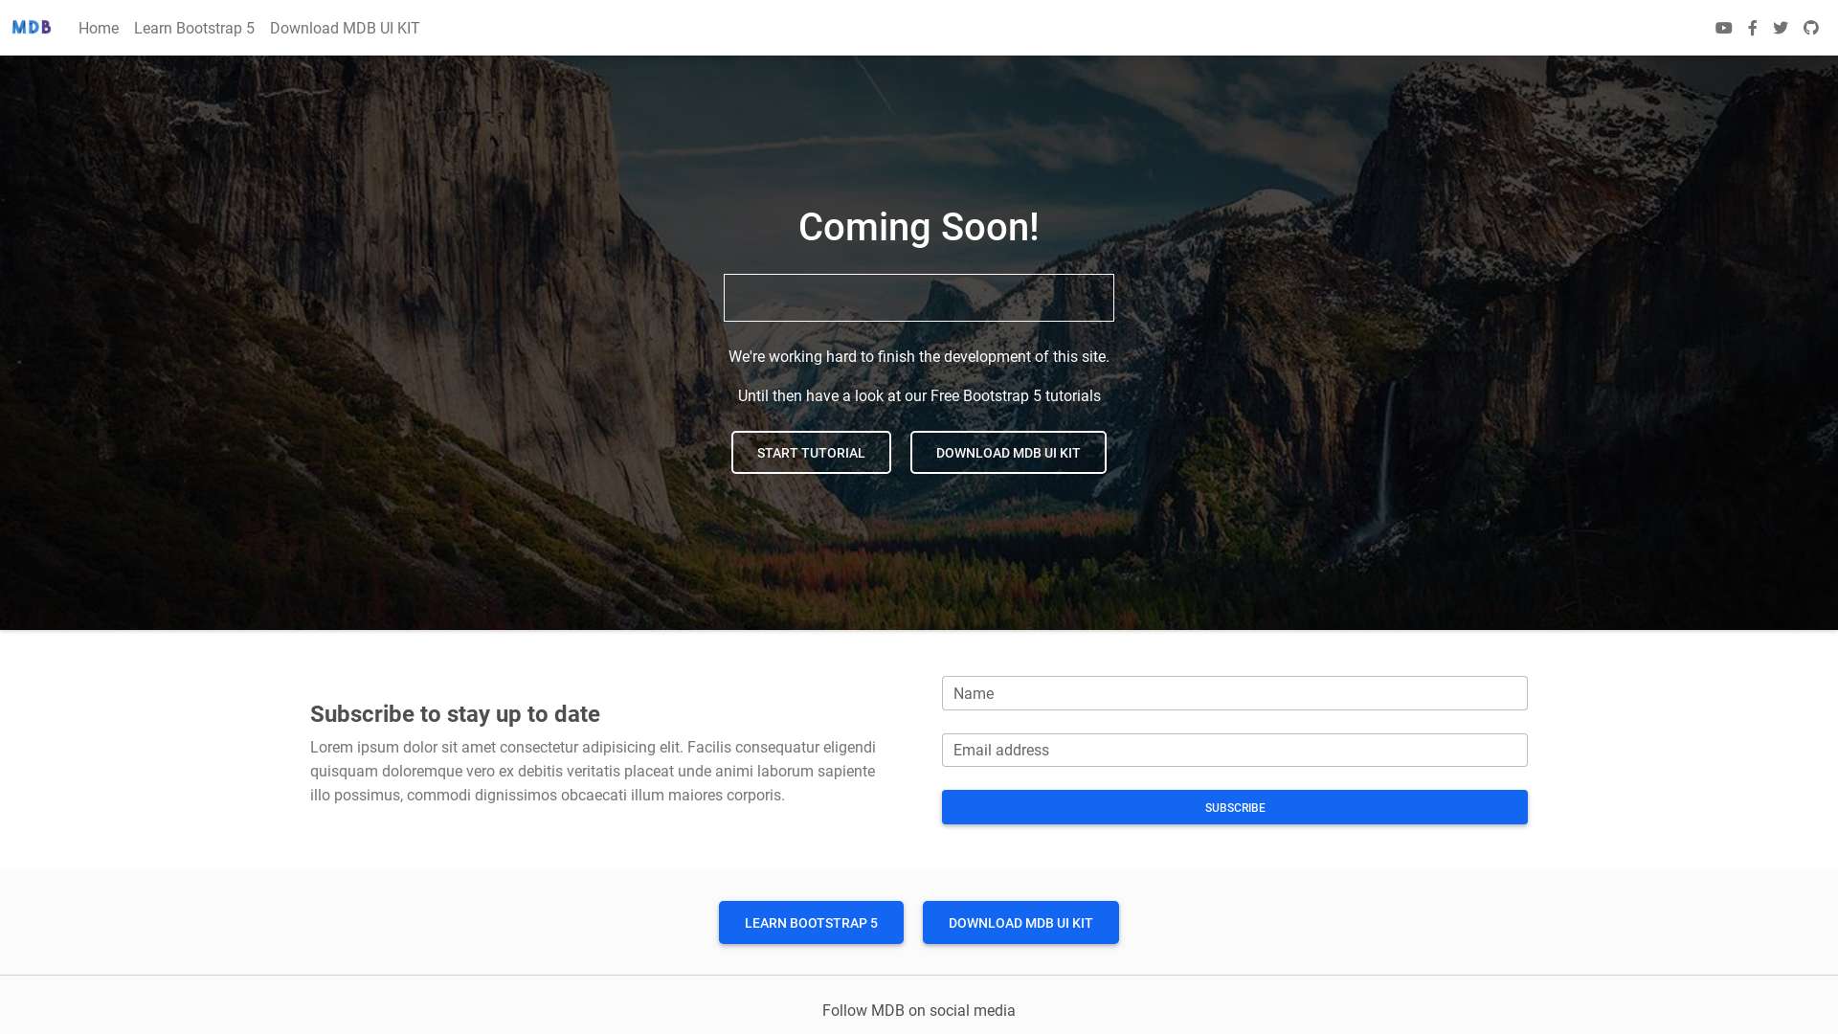Go to Home in the navbar
The height and width of the screenshot is (1034, 1838).
tap(99, 28)
